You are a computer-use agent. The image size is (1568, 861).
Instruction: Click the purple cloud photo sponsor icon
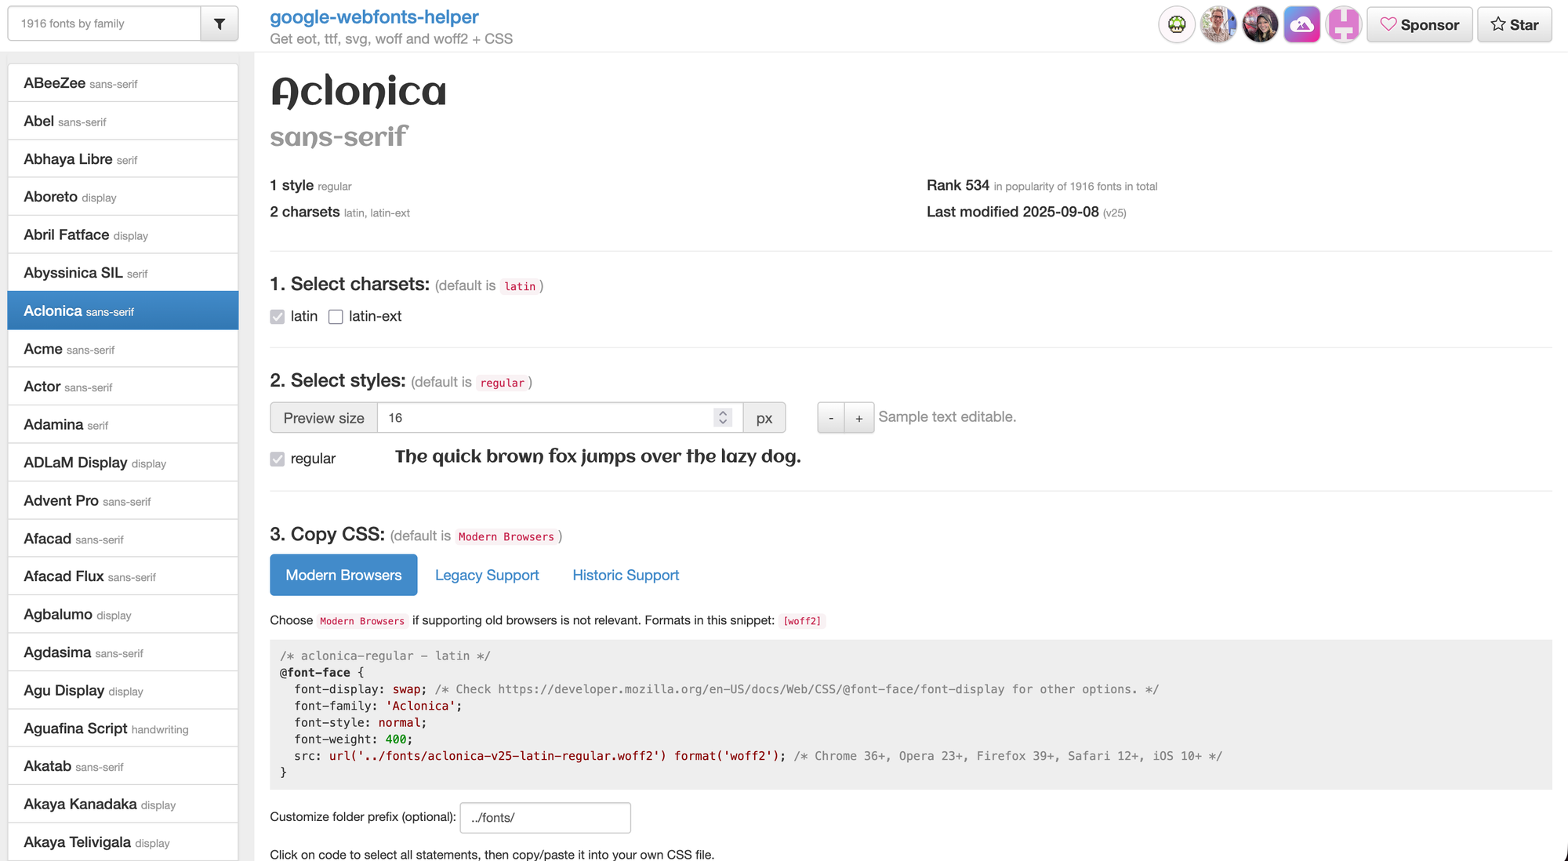1301,24
